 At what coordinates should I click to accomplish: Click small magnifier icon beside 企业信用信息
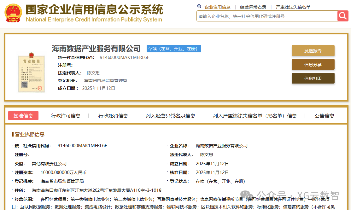pyautogui.click(x=199, y=6)
